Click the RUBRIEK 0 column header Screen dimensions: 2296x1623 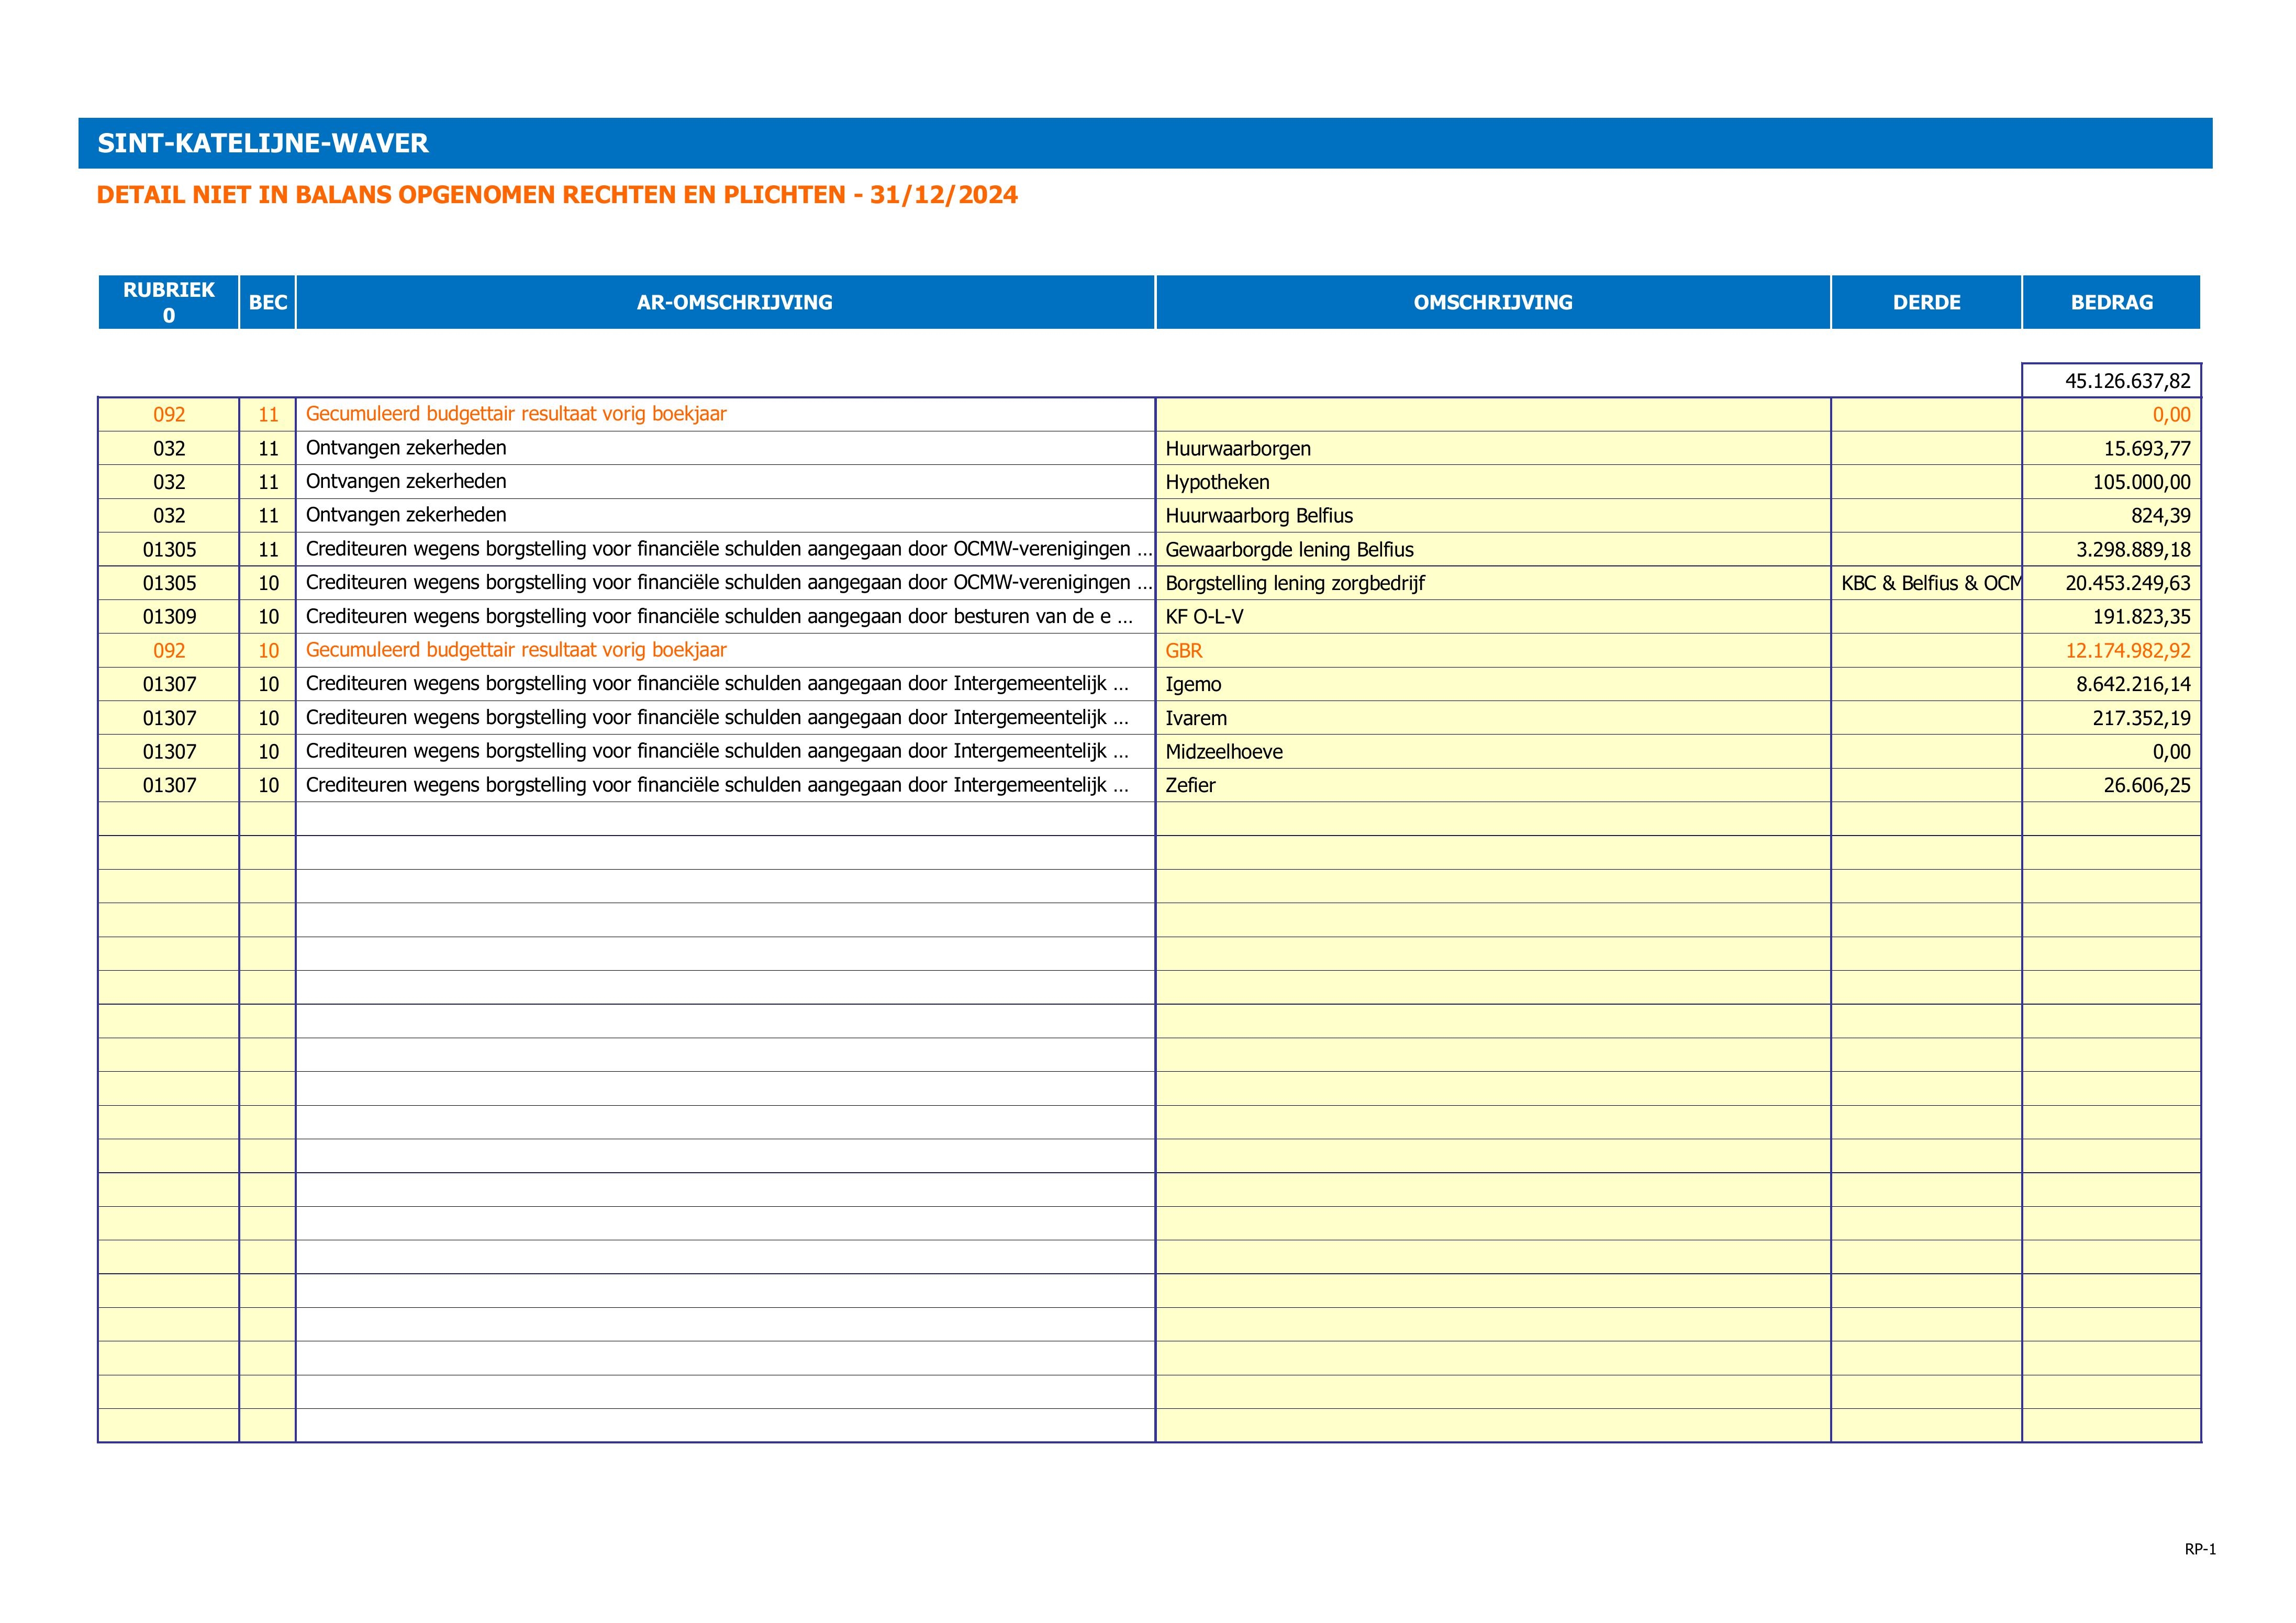coord(169,302)
